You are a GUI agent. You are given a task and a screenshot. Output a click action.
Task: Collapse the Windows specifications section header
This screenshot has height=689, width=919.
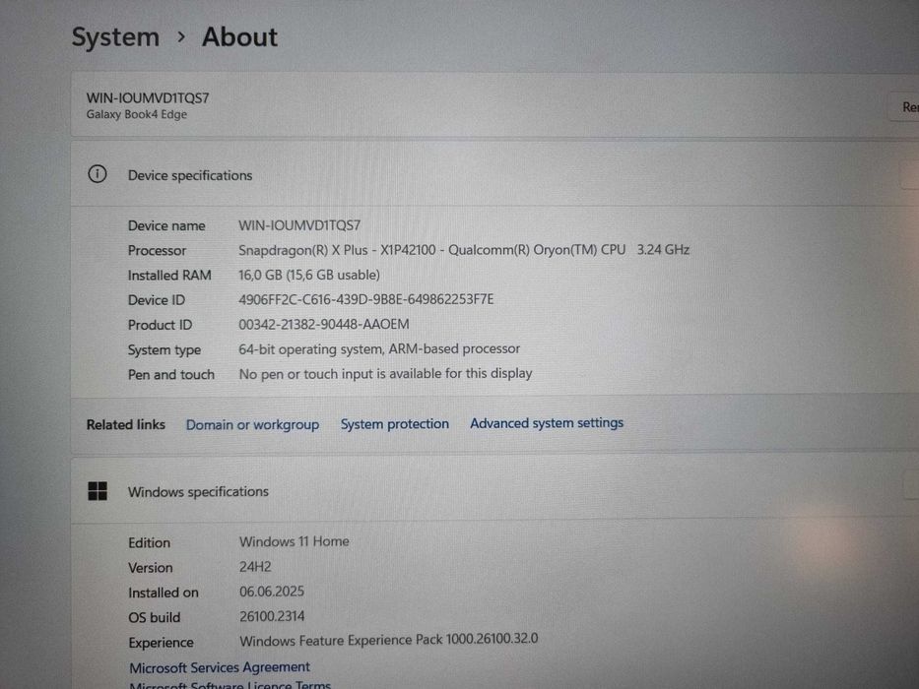494,491
